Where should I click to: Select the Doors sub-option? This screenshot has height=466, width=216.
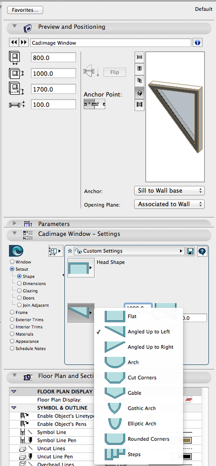coord(20,298)
